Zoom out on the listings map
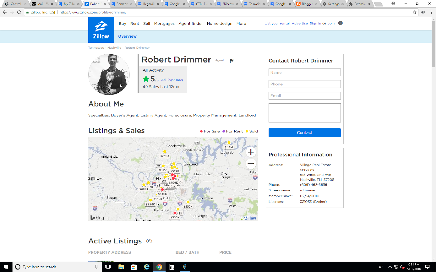 (x=251, y=164)
